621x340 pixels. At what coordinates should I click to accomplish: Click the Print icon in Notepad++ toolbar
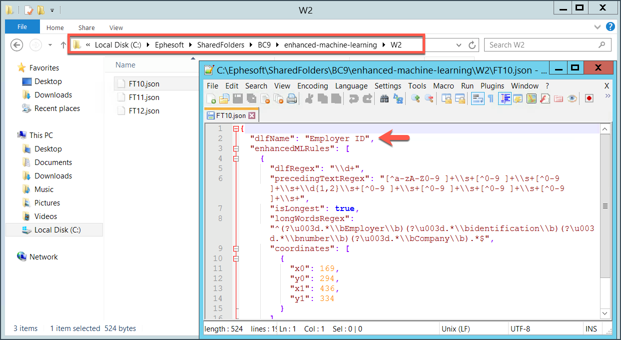click(x=292, y=98)
